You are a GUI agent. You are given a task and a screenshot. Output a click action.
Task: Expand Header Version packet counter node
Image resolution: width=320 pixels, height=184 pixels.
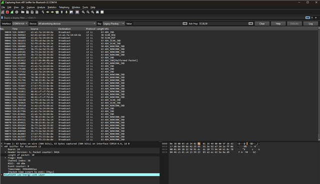point(5,152)
